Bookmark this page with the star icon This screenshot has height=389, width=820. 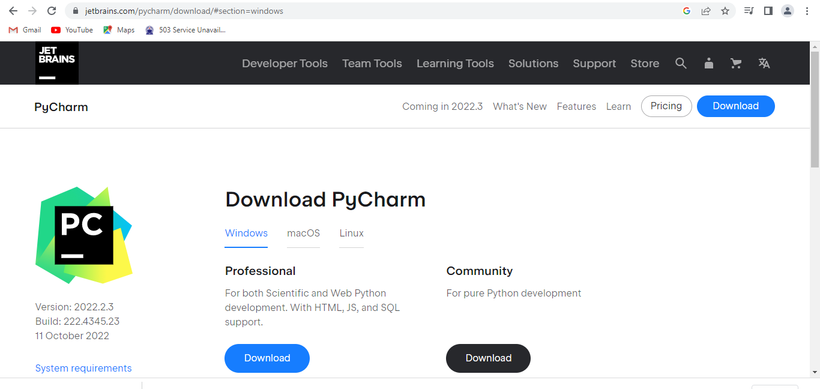click(x=725, y=11)
